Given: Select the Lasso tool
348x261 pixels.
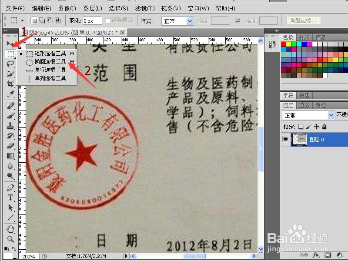Looking at the screenshot, I should pos(10,64).
